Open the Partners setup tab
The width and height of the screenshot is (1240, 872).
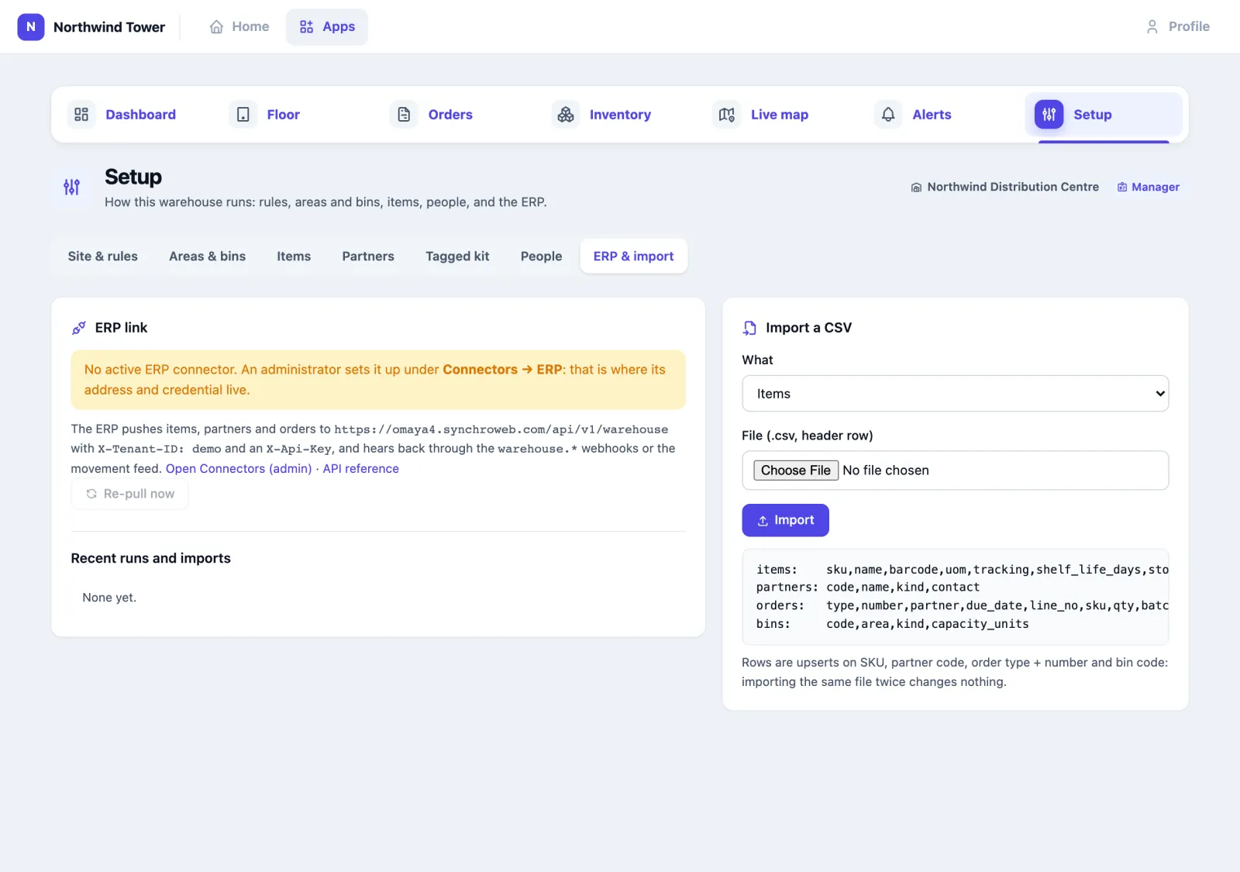click(x=368, y=257)
